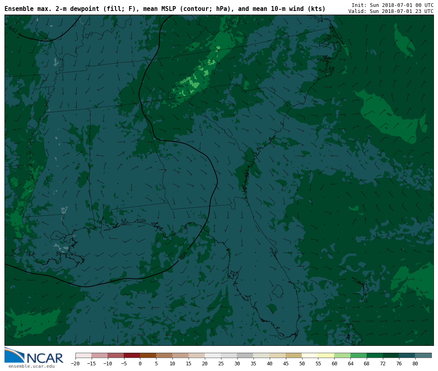
Task: Select the dark red swatch between -5 and 0
Action: [132, 356]
